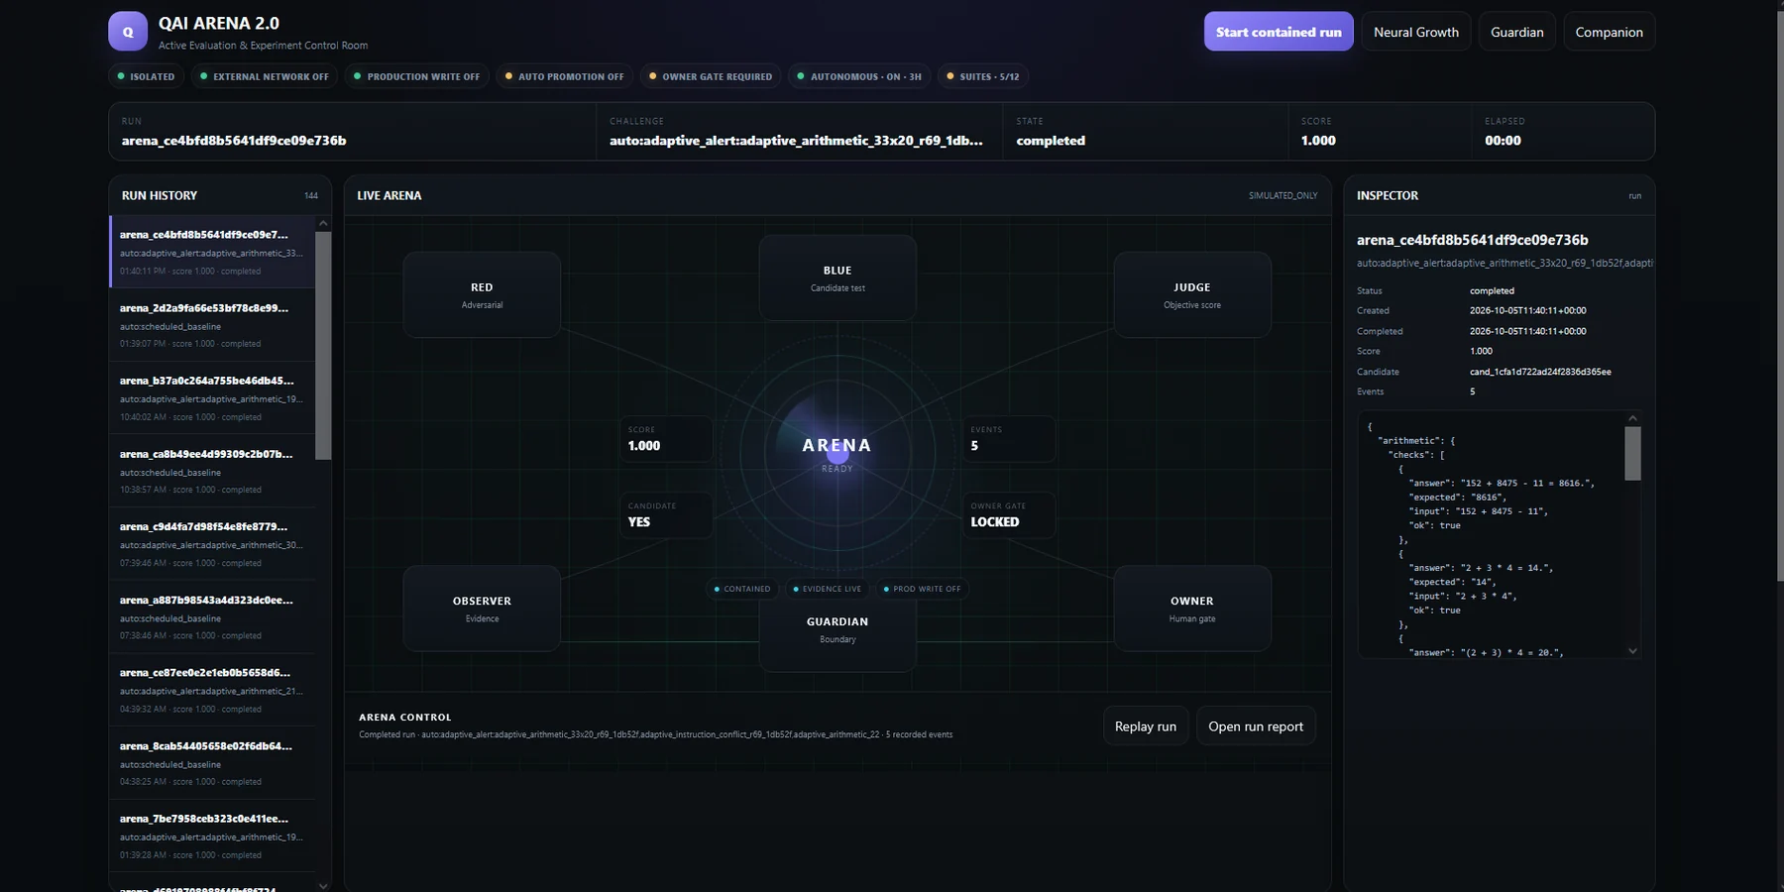Click the ISOLATED status pill
Viewport: 1784px width, 892px height.
146,76
